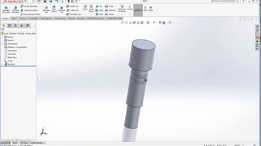Viewport: 261px width, 146px height.
Task: Choose the Intersect feature
Action: tap(110, 10)
